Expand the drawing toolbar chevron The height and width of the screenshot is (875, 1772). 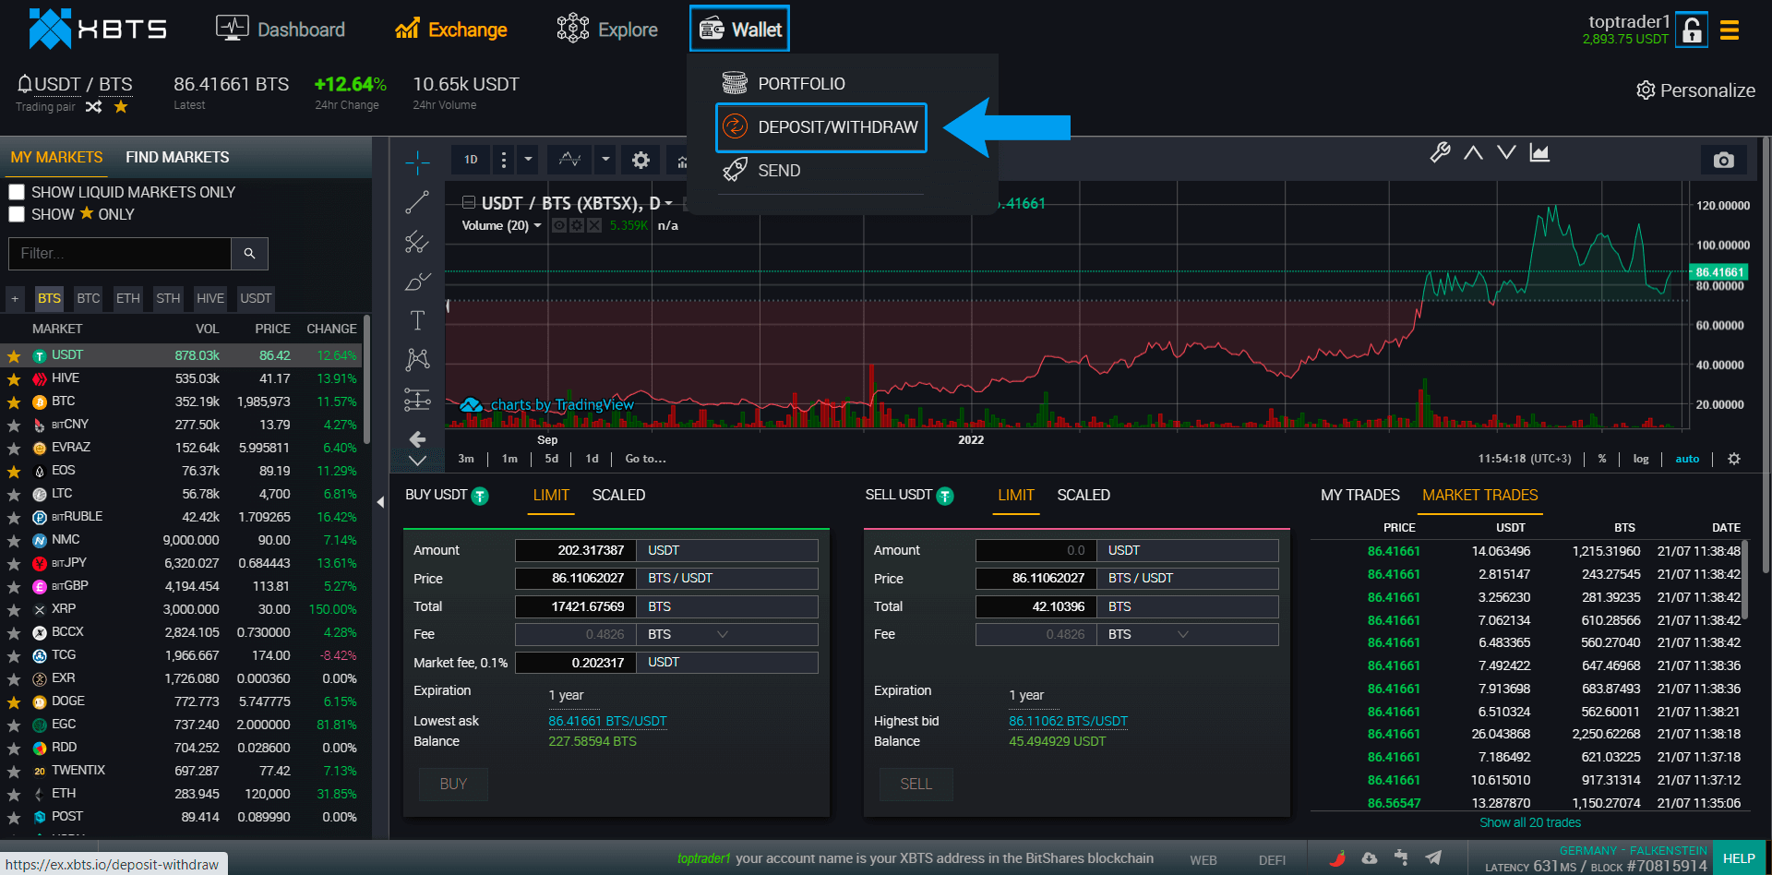417,460
